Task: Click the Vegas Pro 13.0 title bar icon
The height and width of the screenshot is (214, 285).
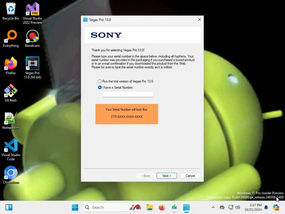Action: point(85,20)
